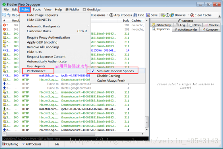Toggle Automatically Authenticate

click(x=47, y=61)
